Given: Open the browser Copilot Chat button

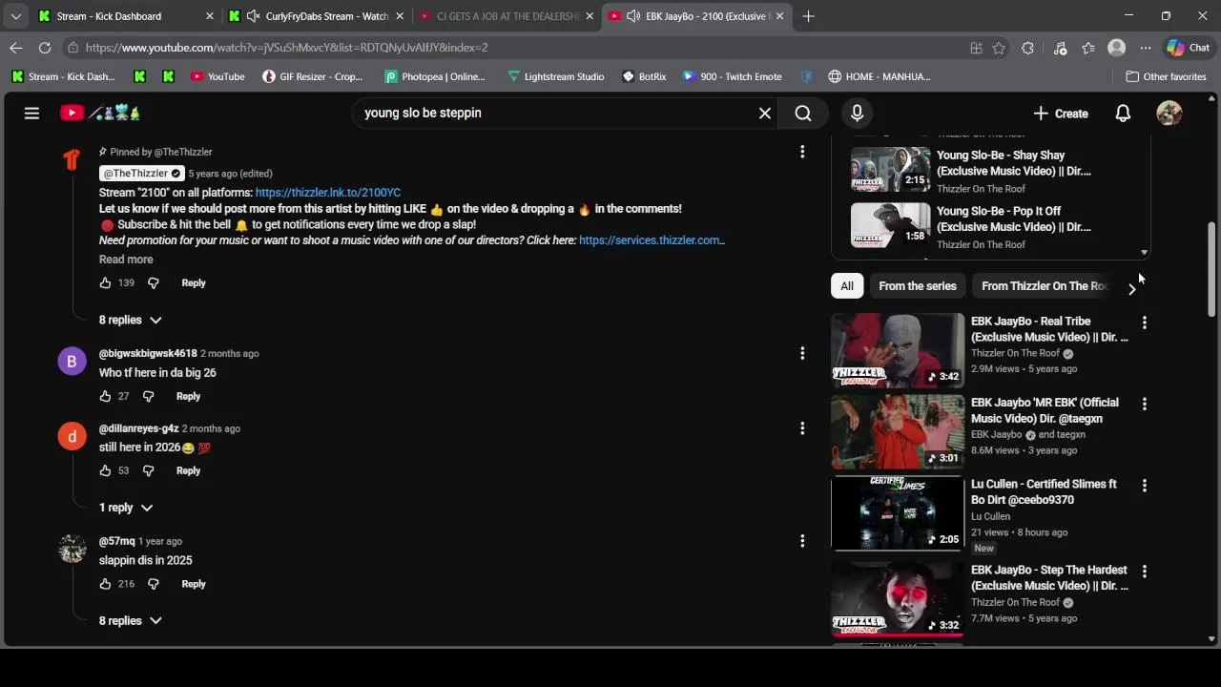Looking at the screenshot, I should [x=1188, y=48].
